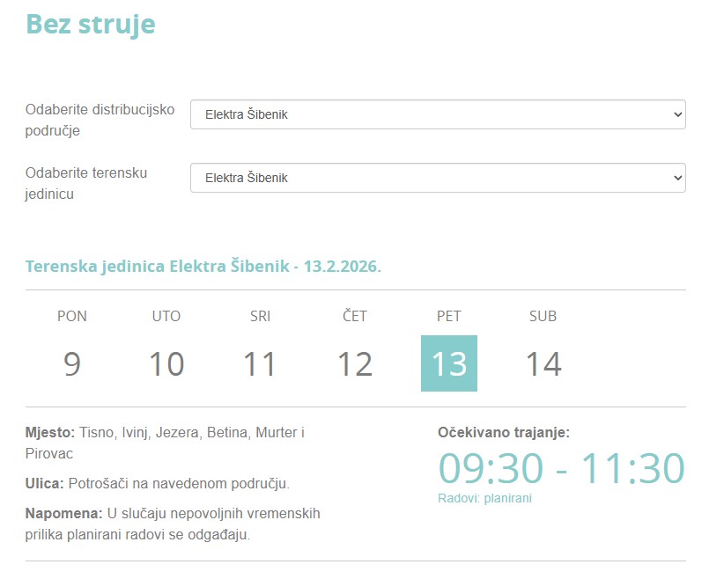Select day 14 in the calendar
Image resolution: width=709 pixels, height=579 pixels.
[x=543, y=363]
